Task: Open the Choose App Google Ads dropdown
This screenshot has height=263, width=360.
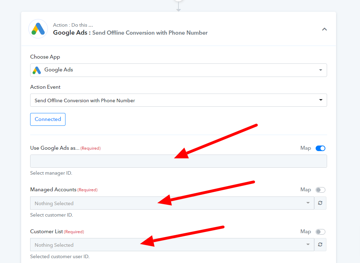Action: [x=178, y=70]
